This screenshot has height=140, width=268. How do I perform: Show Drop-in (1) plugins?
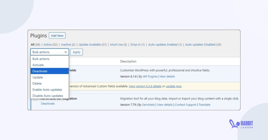[x=137, y=44]
